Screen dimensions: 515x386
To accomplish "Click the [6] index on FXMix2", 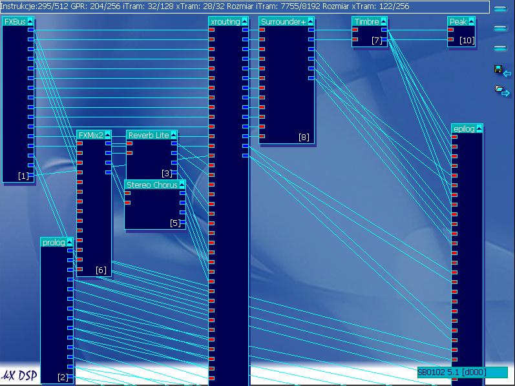I will [101, 270].
